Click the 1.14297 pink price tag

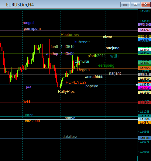click(144, 30)
